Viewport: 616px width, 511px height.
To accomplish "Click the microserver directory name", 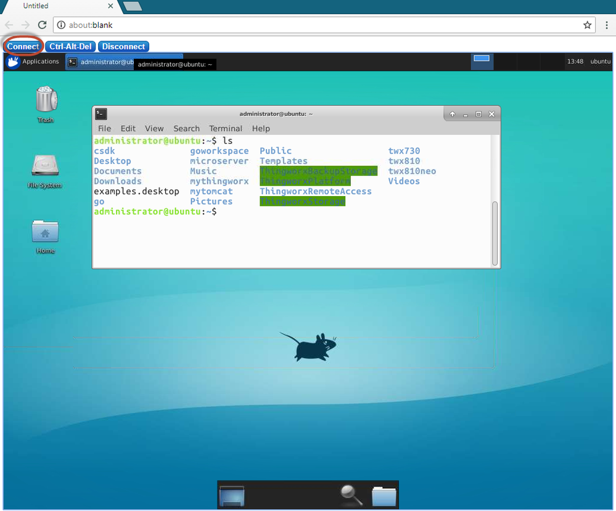I will [220, 161].
